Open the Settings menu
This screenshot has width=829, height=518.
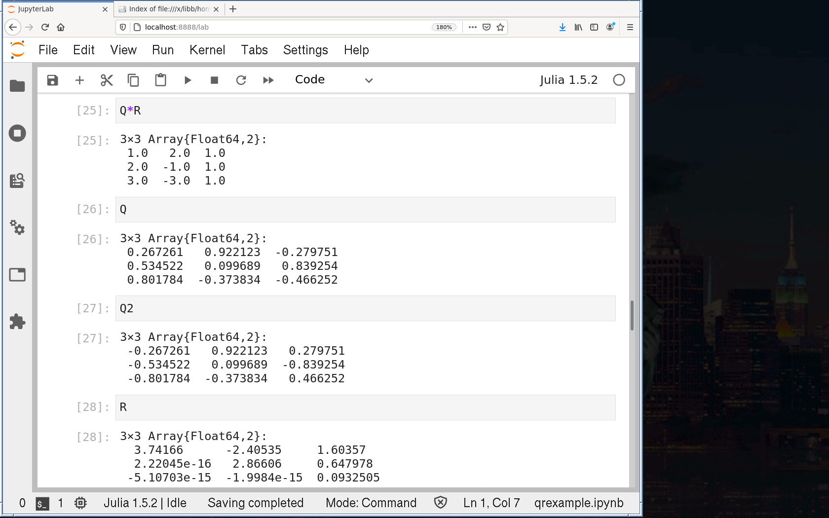coord(305,50)
